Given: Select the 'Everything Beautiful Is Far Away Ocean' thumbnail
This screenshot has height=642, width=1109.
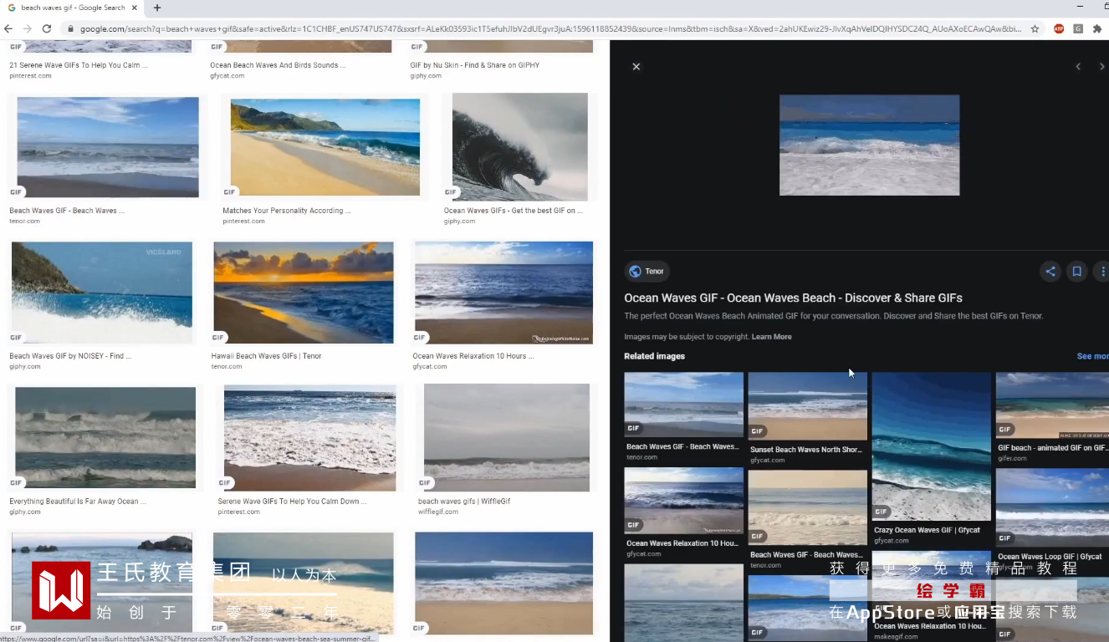Looking at the screenshot, I should click(105, 437).
